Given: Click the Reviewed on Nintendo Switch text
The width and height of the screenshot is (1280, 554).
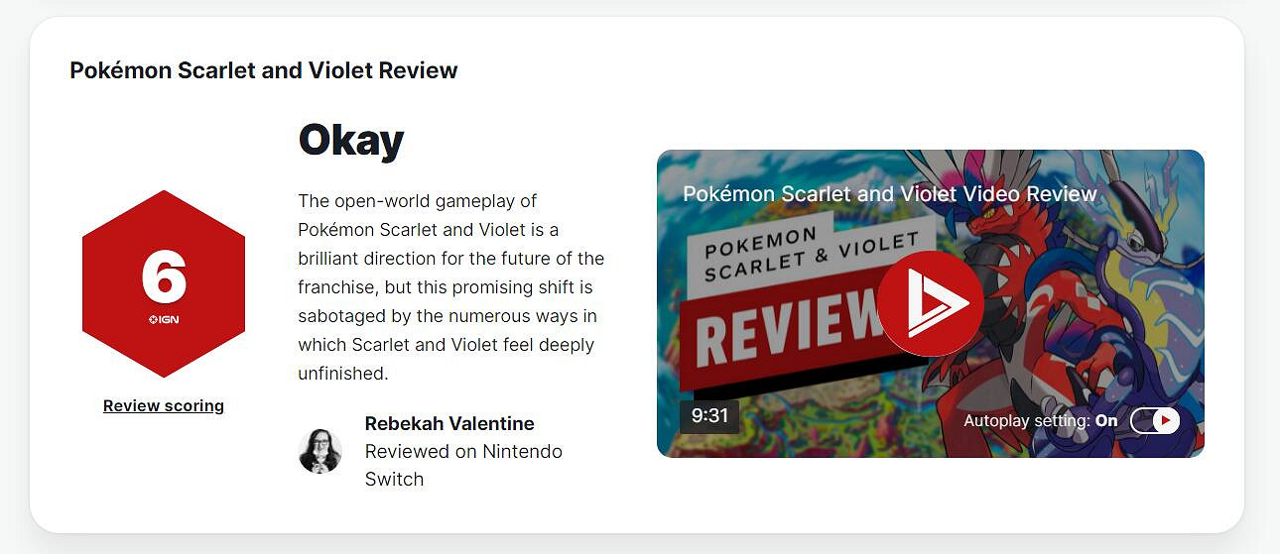Looking at the screenshot, I should click(x=463, y=465).
